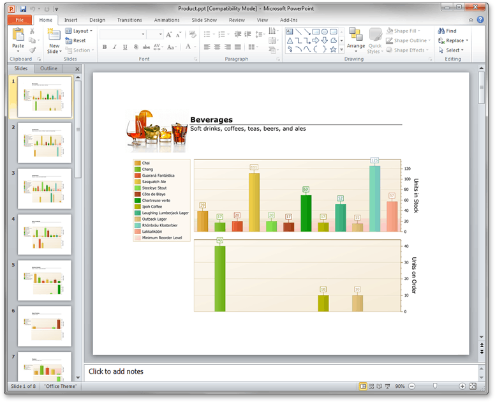Screen dimensions: 495x402
Task: Open the Shape Fill dropdown
Action: [403, 31]
